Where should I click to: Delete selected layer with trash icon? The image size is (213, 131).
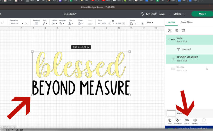tap(183, 30)
